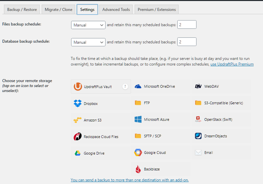The image size is (263, 184).
Task: Follow the use UpdraftPlus Premium link
Action: 232,64
